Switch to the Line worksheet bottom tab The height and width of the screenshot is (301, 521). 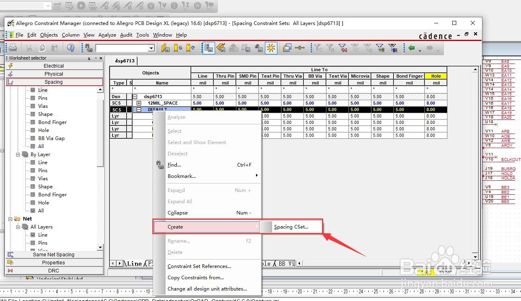tap(134, 264)
